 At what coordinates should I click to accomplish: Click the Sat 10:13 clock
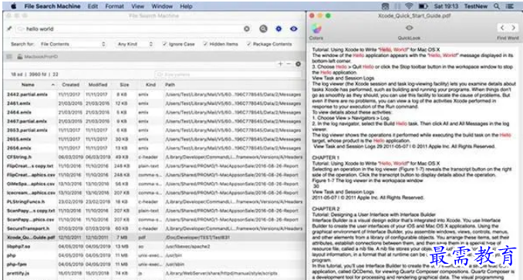pos(446,6)
